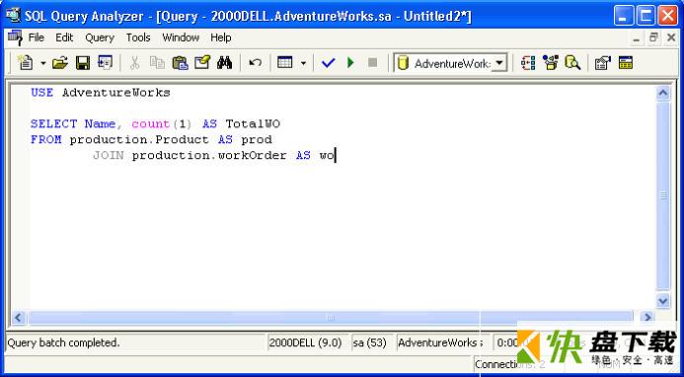684x377 pixels.
Task: Open Find with the binoculars icon
Action: tap(225, 63)
